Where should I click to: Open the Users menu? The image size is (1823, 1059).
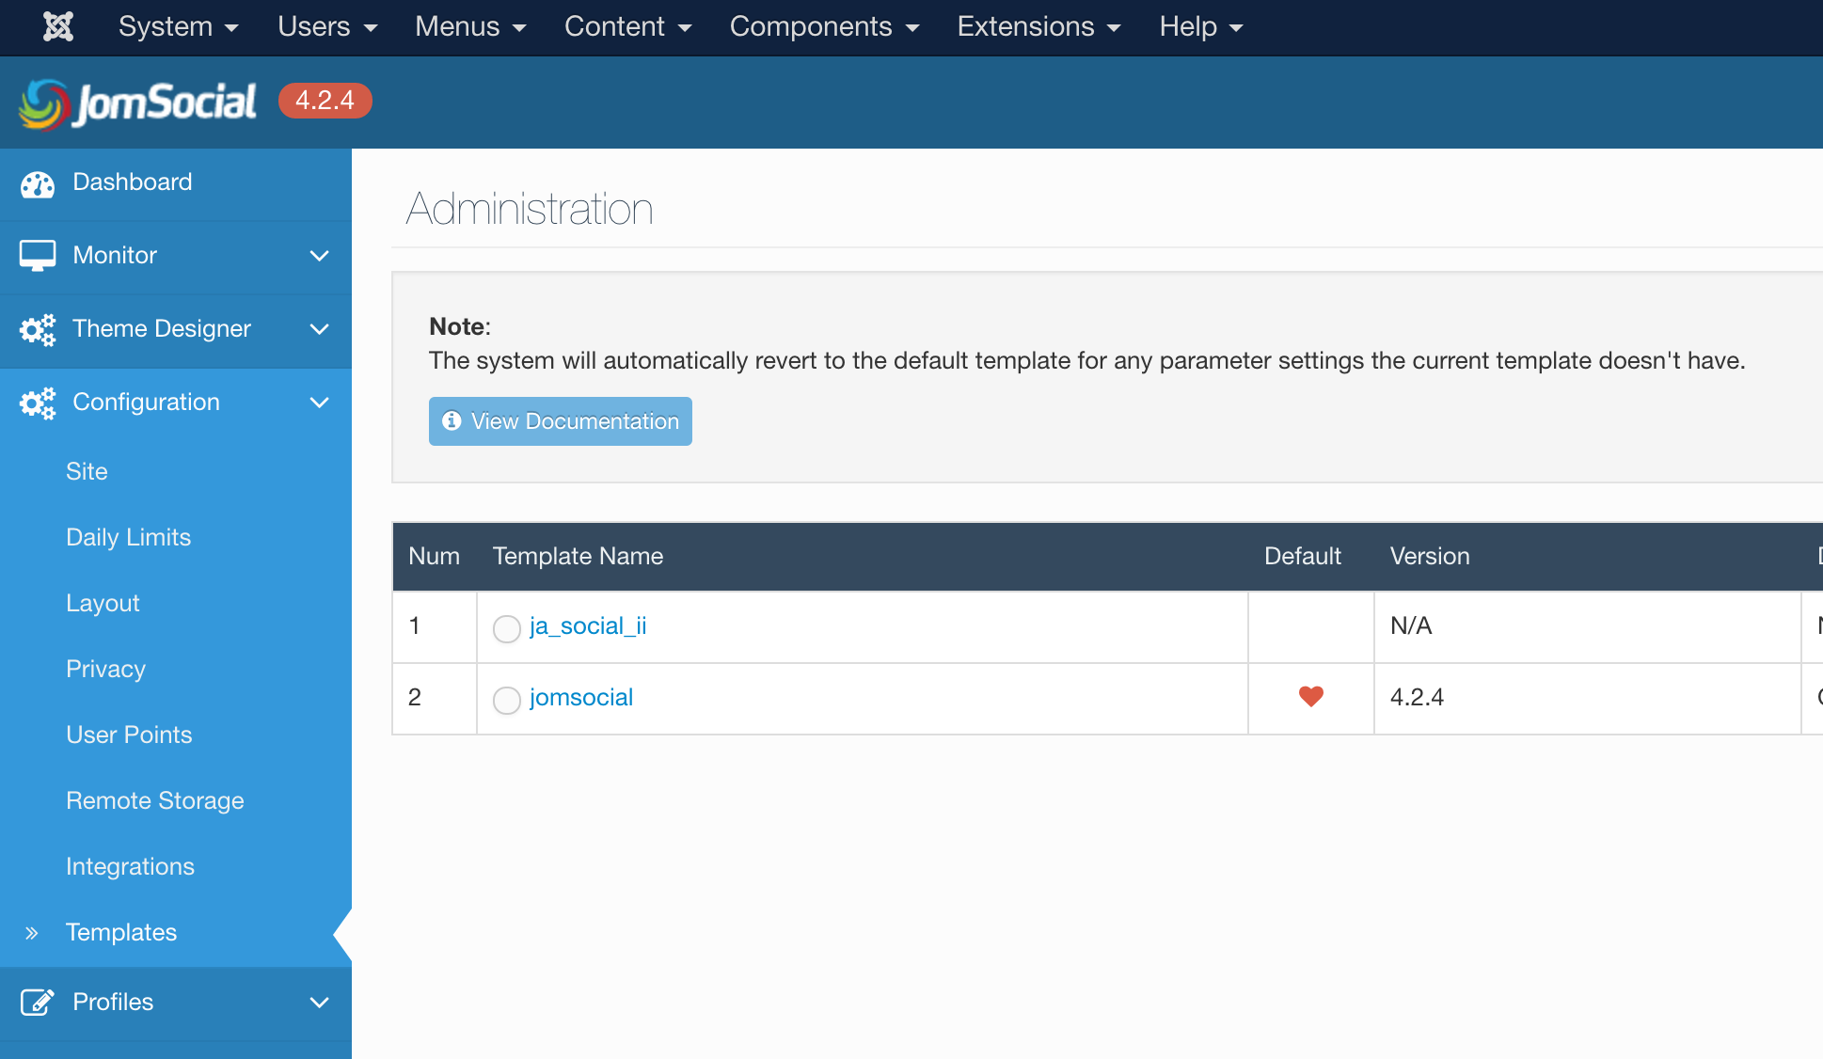(x=327, y=26)
